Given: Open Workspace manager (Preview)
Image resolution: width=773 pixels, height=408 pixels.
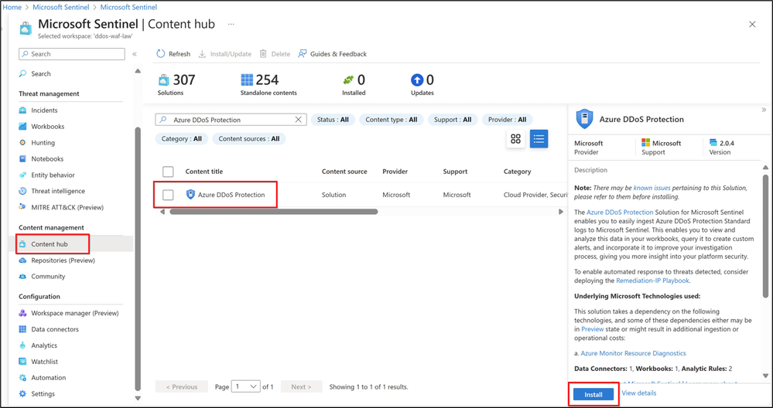Looking at the screenshot, I should 75,313.
